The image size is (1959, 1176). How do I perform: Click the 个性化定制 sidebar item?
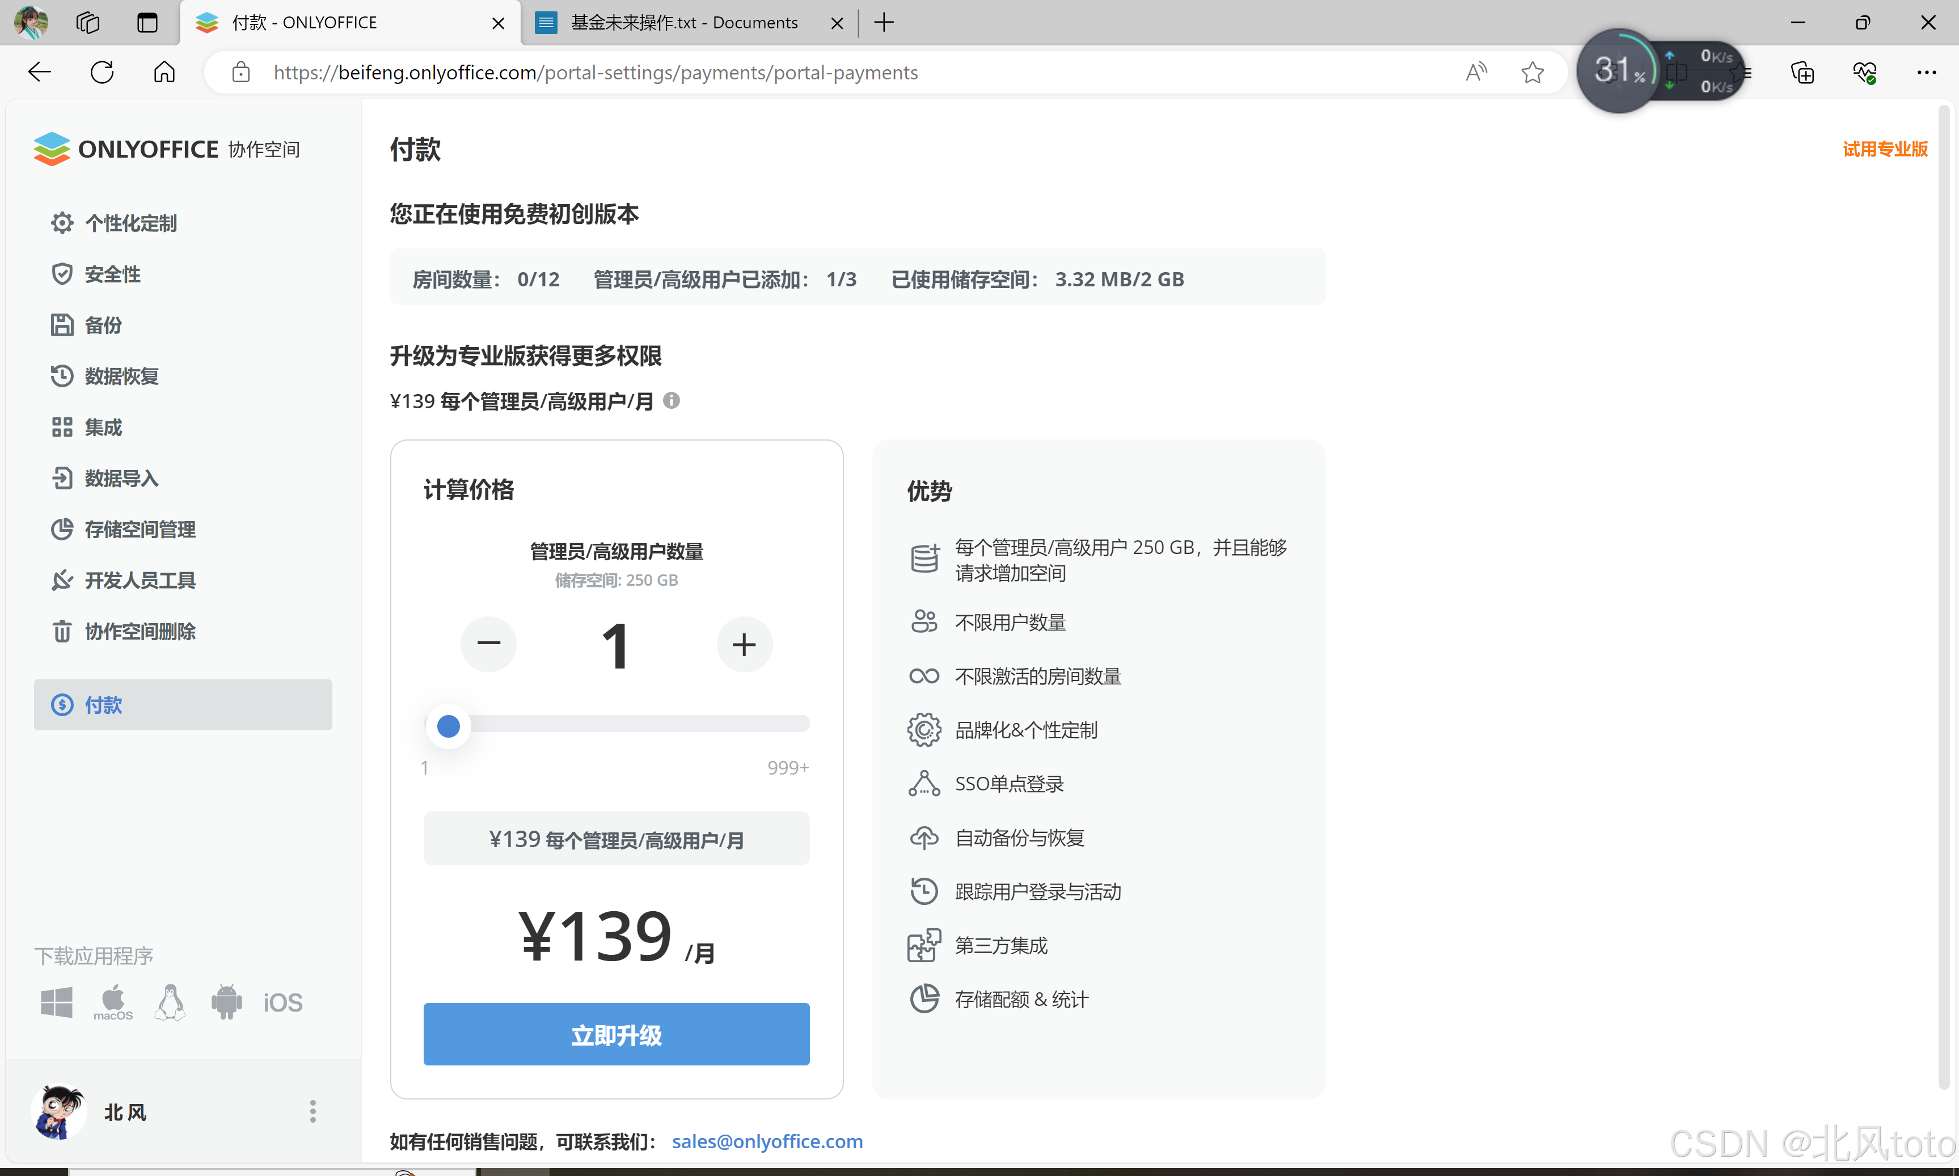[131, 223]
